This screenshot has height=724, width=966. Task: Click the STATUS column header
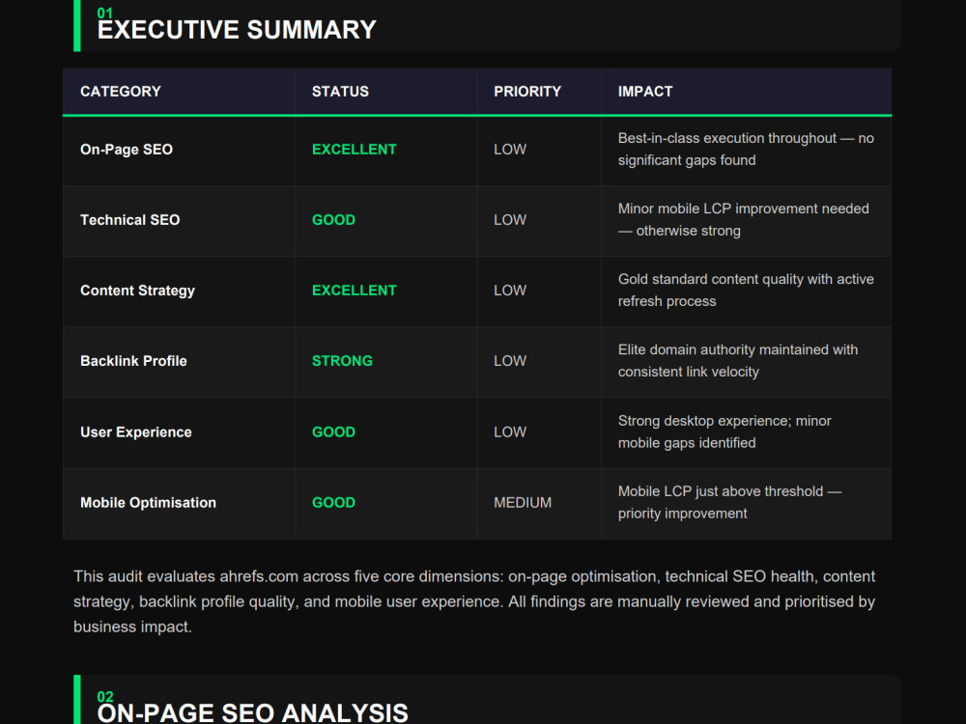pyautogui.click(x=340, y=91)
